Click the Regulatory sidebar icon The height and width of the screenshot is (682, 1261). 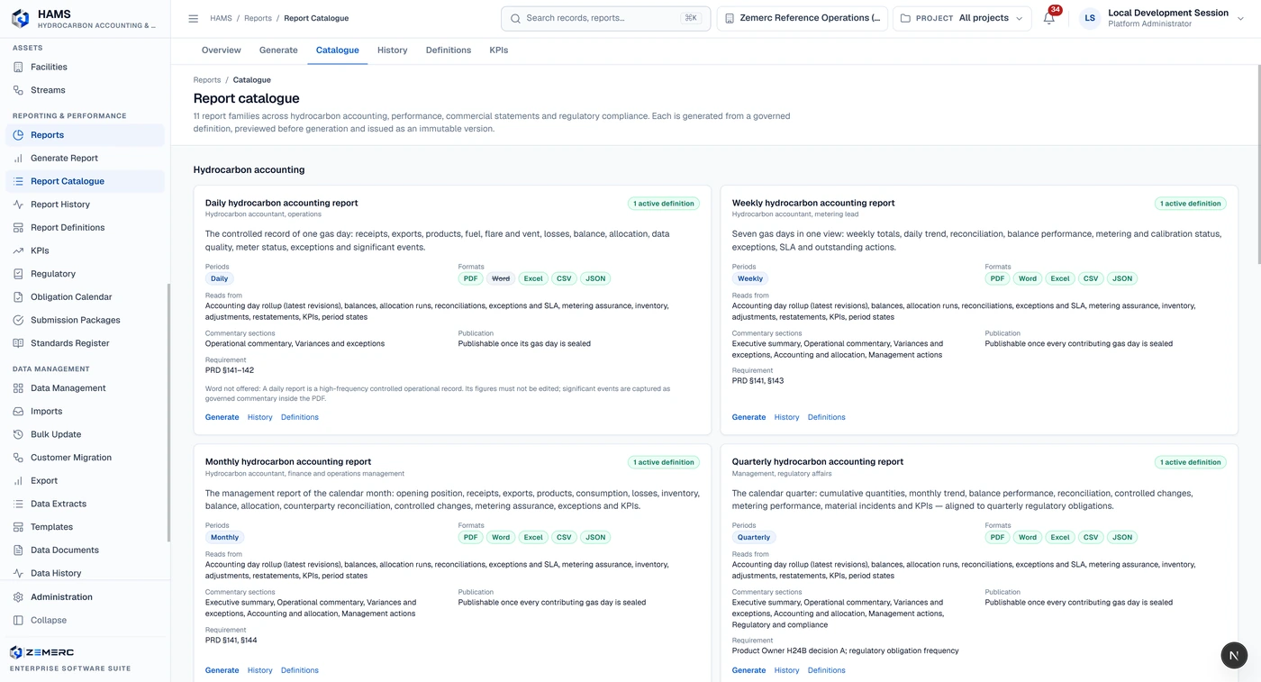pos(18,274)
